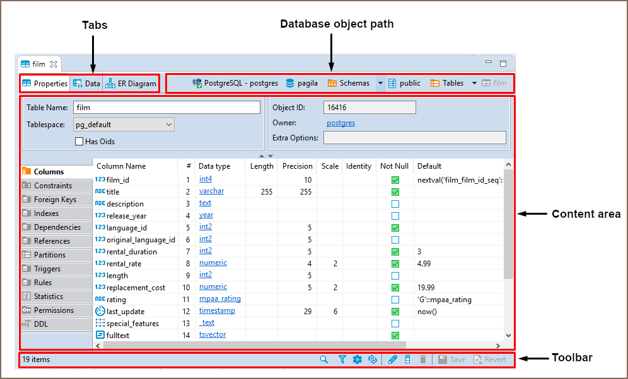The height and width of the screenshot is (379, 628).
Task: Toggle Not Null checkbox for description column
Action: (x=395, y=204)
